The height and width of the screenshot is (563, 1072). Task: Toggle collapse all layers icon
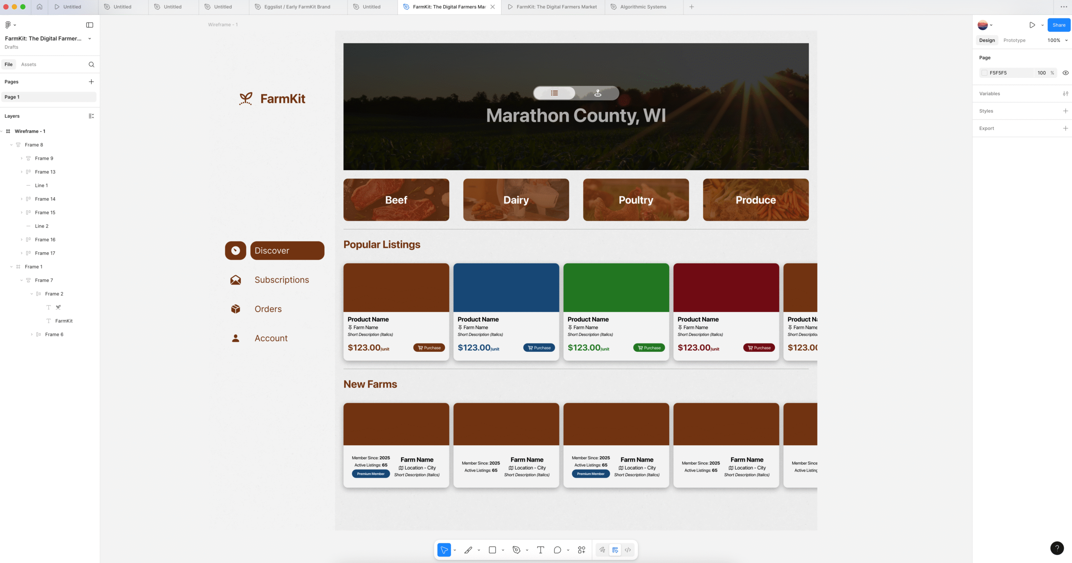pyautogui.click(x=91, y=116)
